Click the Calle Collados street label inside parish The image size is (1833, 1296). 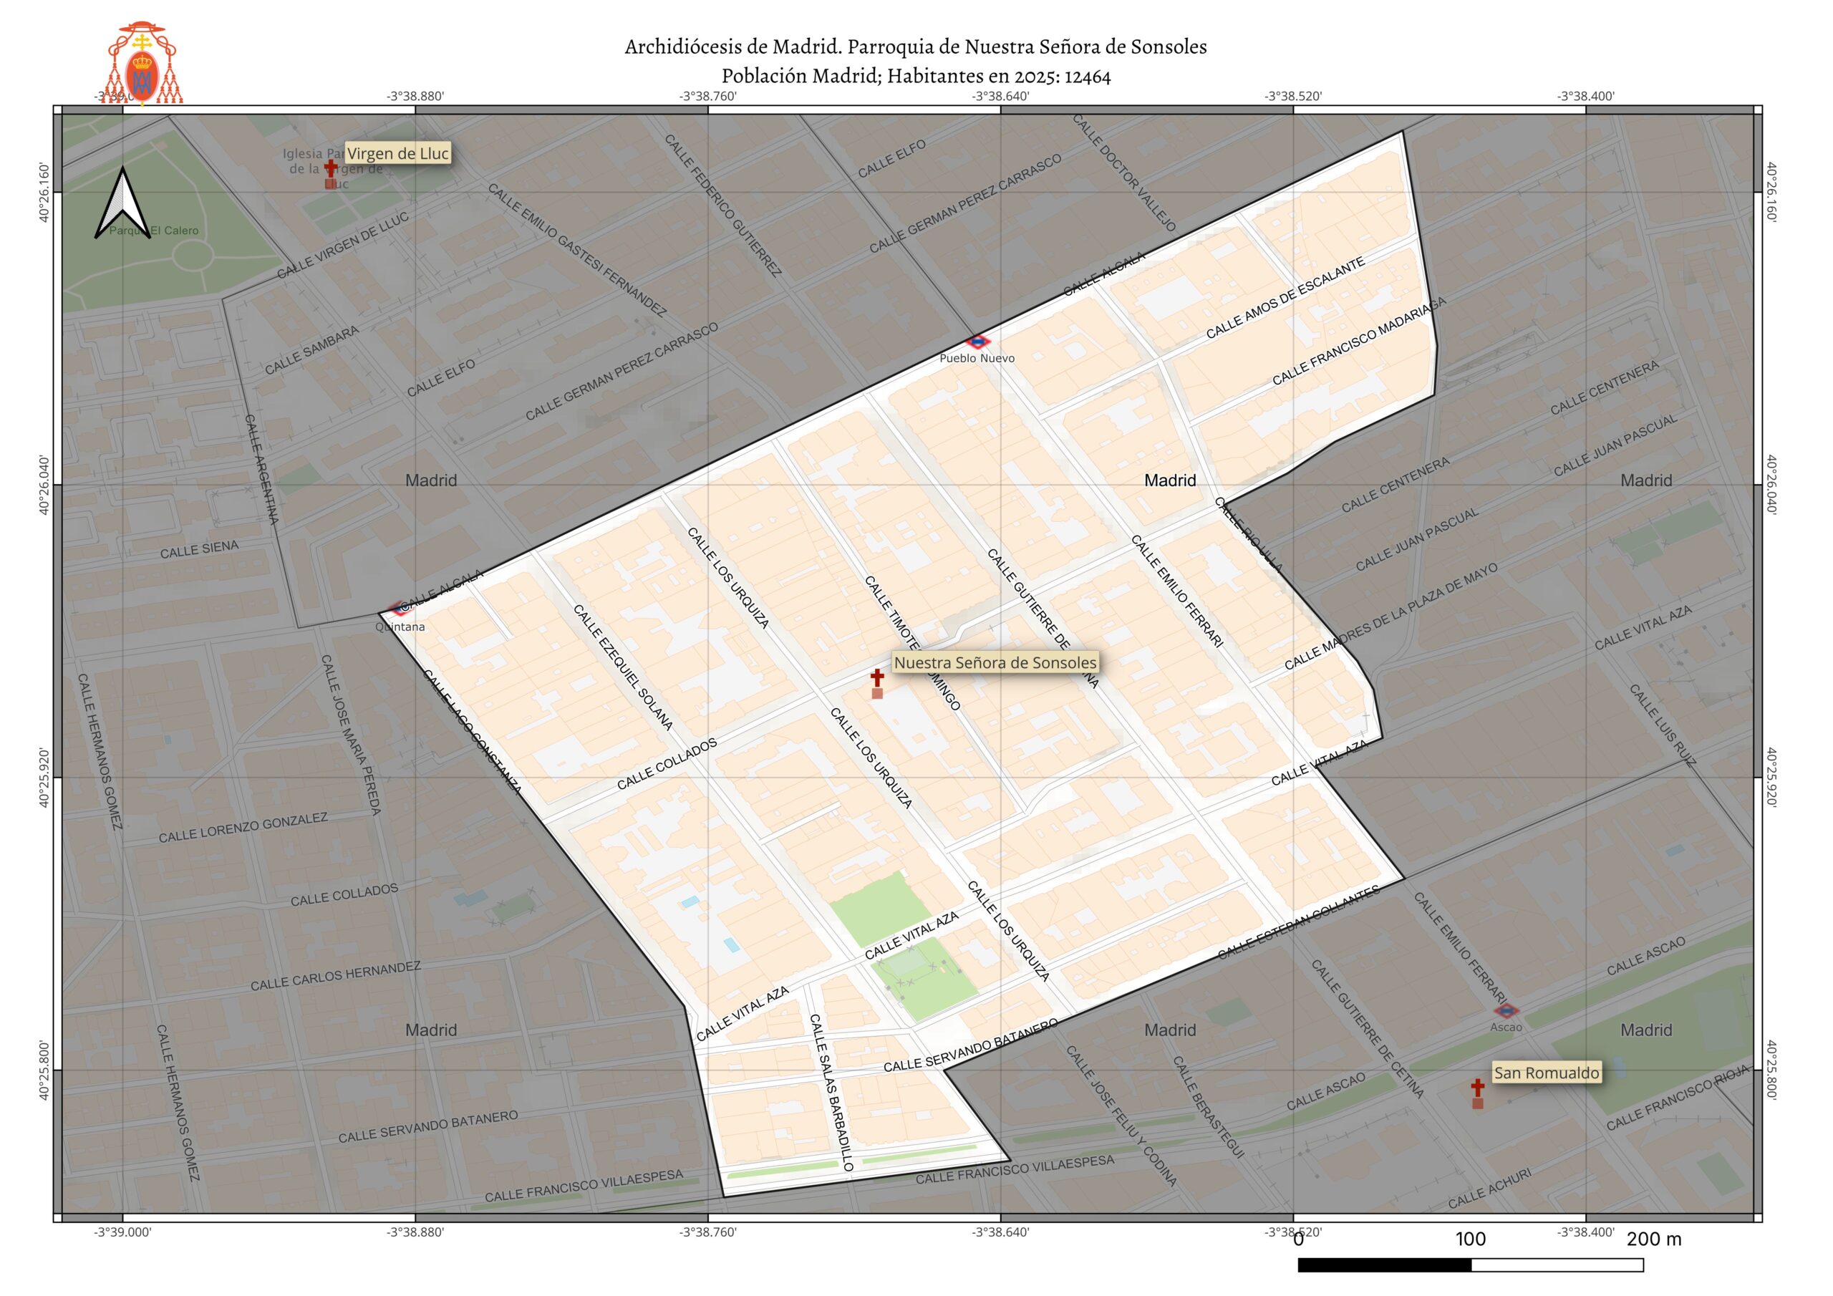point(667,764)
